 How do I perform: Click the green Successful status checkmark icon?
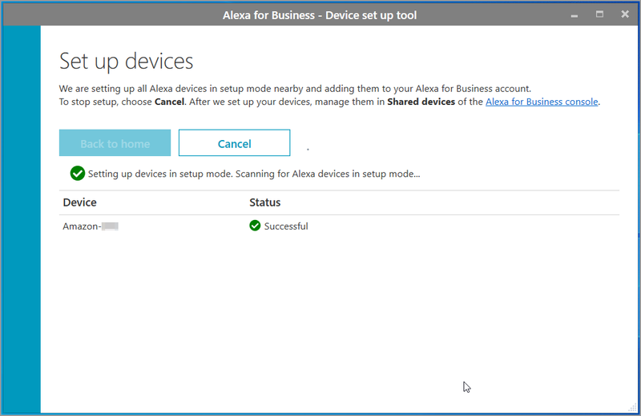255,226
